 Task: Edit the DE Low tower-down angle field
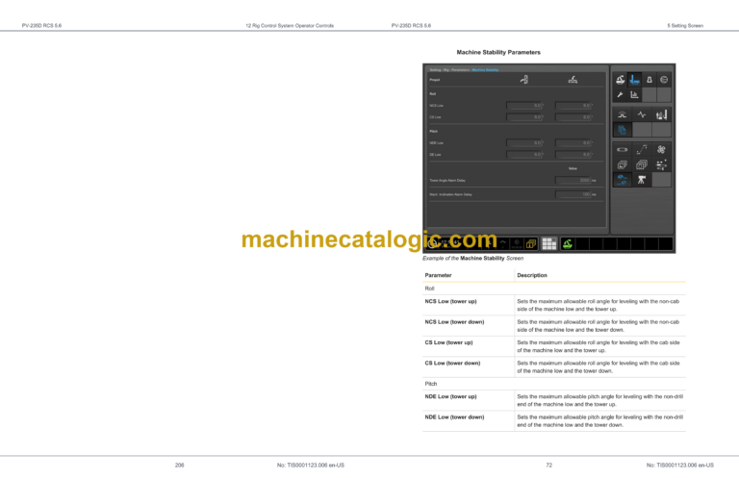click(x=573, y=155)
